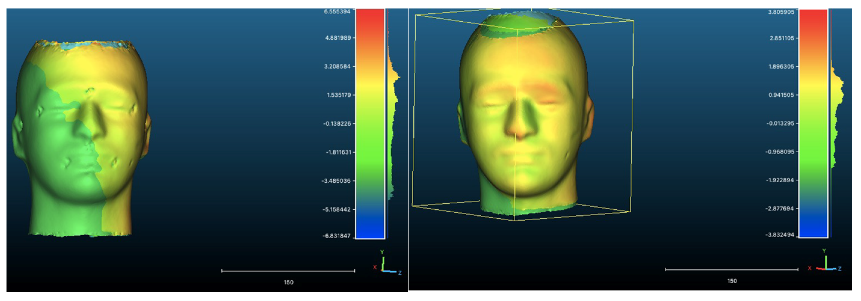Click the scale value -5.158442
The image size is (861, 301).
[337, 210]
